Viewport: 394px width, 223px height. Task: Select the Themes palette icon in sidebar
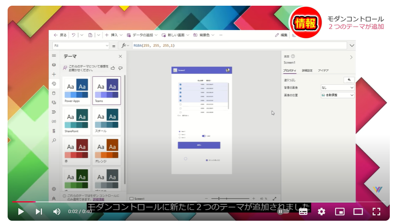click(54, 83)
